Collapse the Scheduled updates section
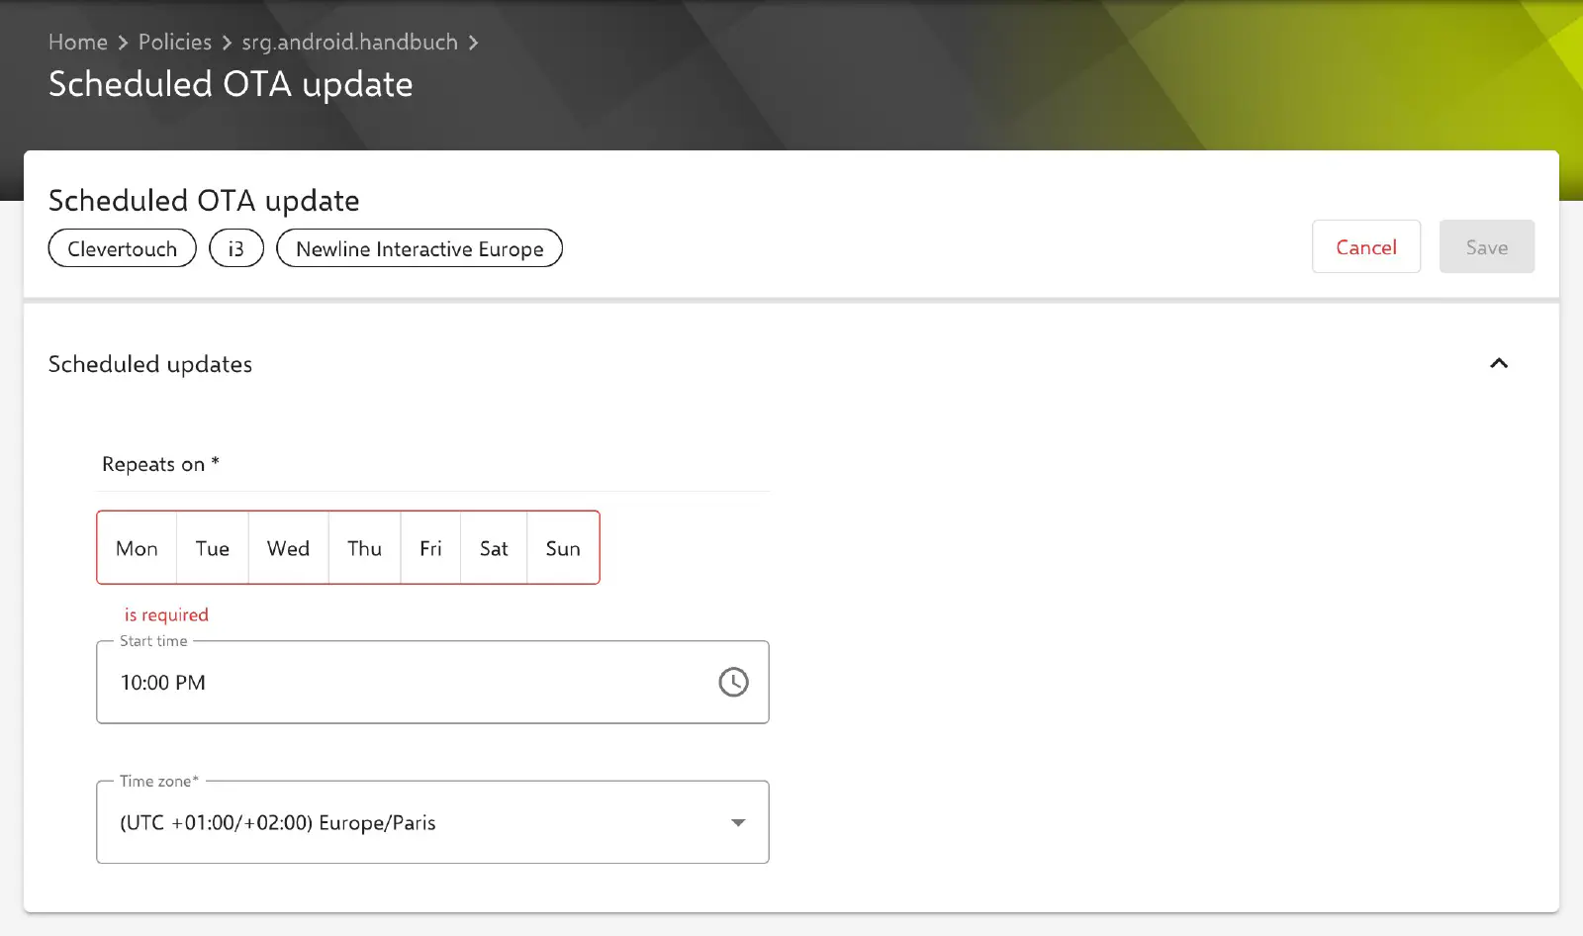This screenshot has width=1583, height=936. pyautogui.click(x=1499, y=363)
